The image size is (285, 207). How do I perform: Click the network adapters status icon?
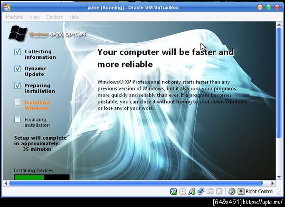201,191
